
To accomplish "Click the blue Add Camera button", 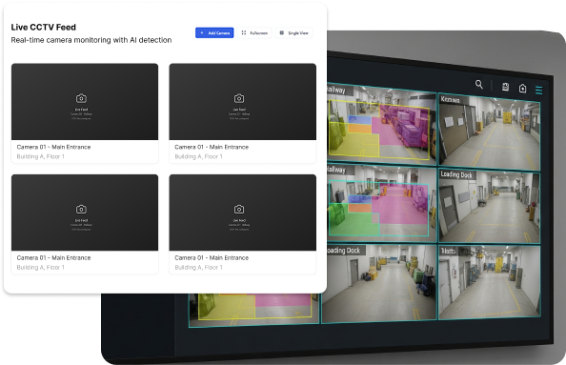I will [214, 32].
